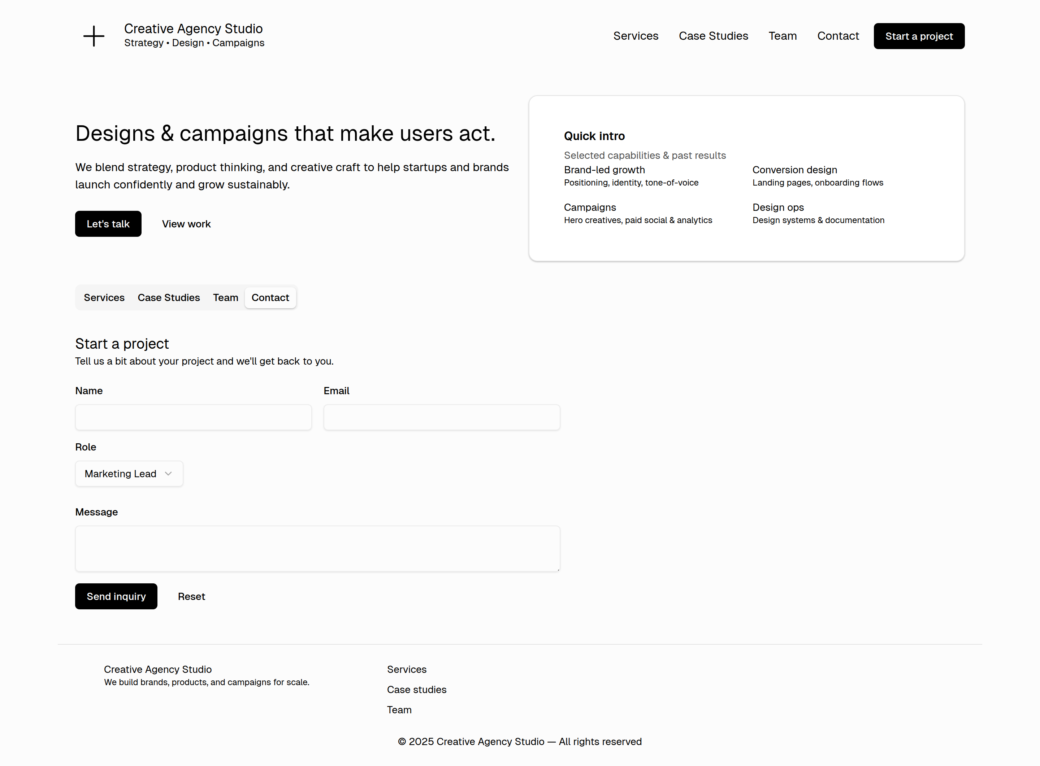The height and width of the screenshot is (766, 1040).
Task: Select the Contact tab
Action: click(270, 298)
